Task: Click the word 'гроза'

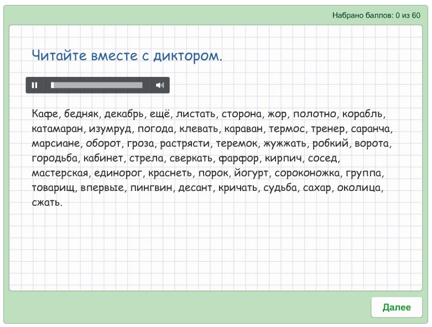Action: point(140,143)
